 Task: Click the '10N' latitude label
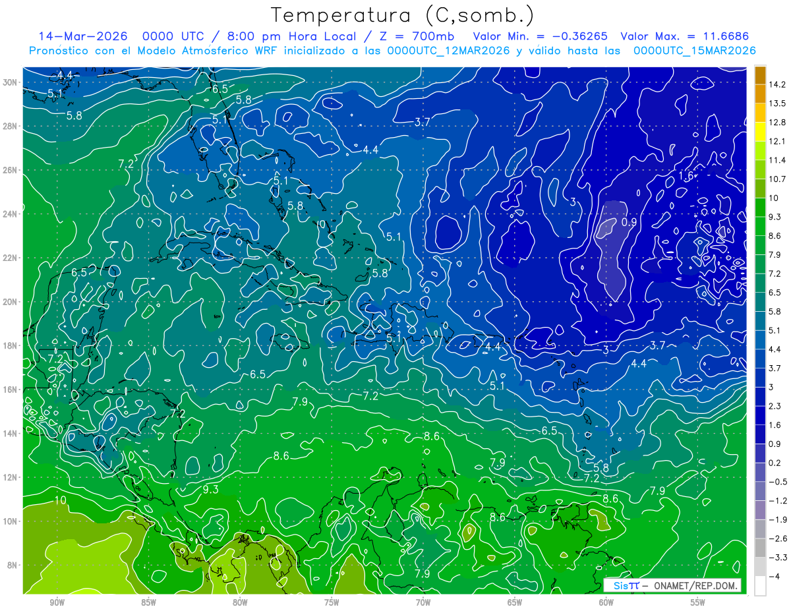[10, 521]
